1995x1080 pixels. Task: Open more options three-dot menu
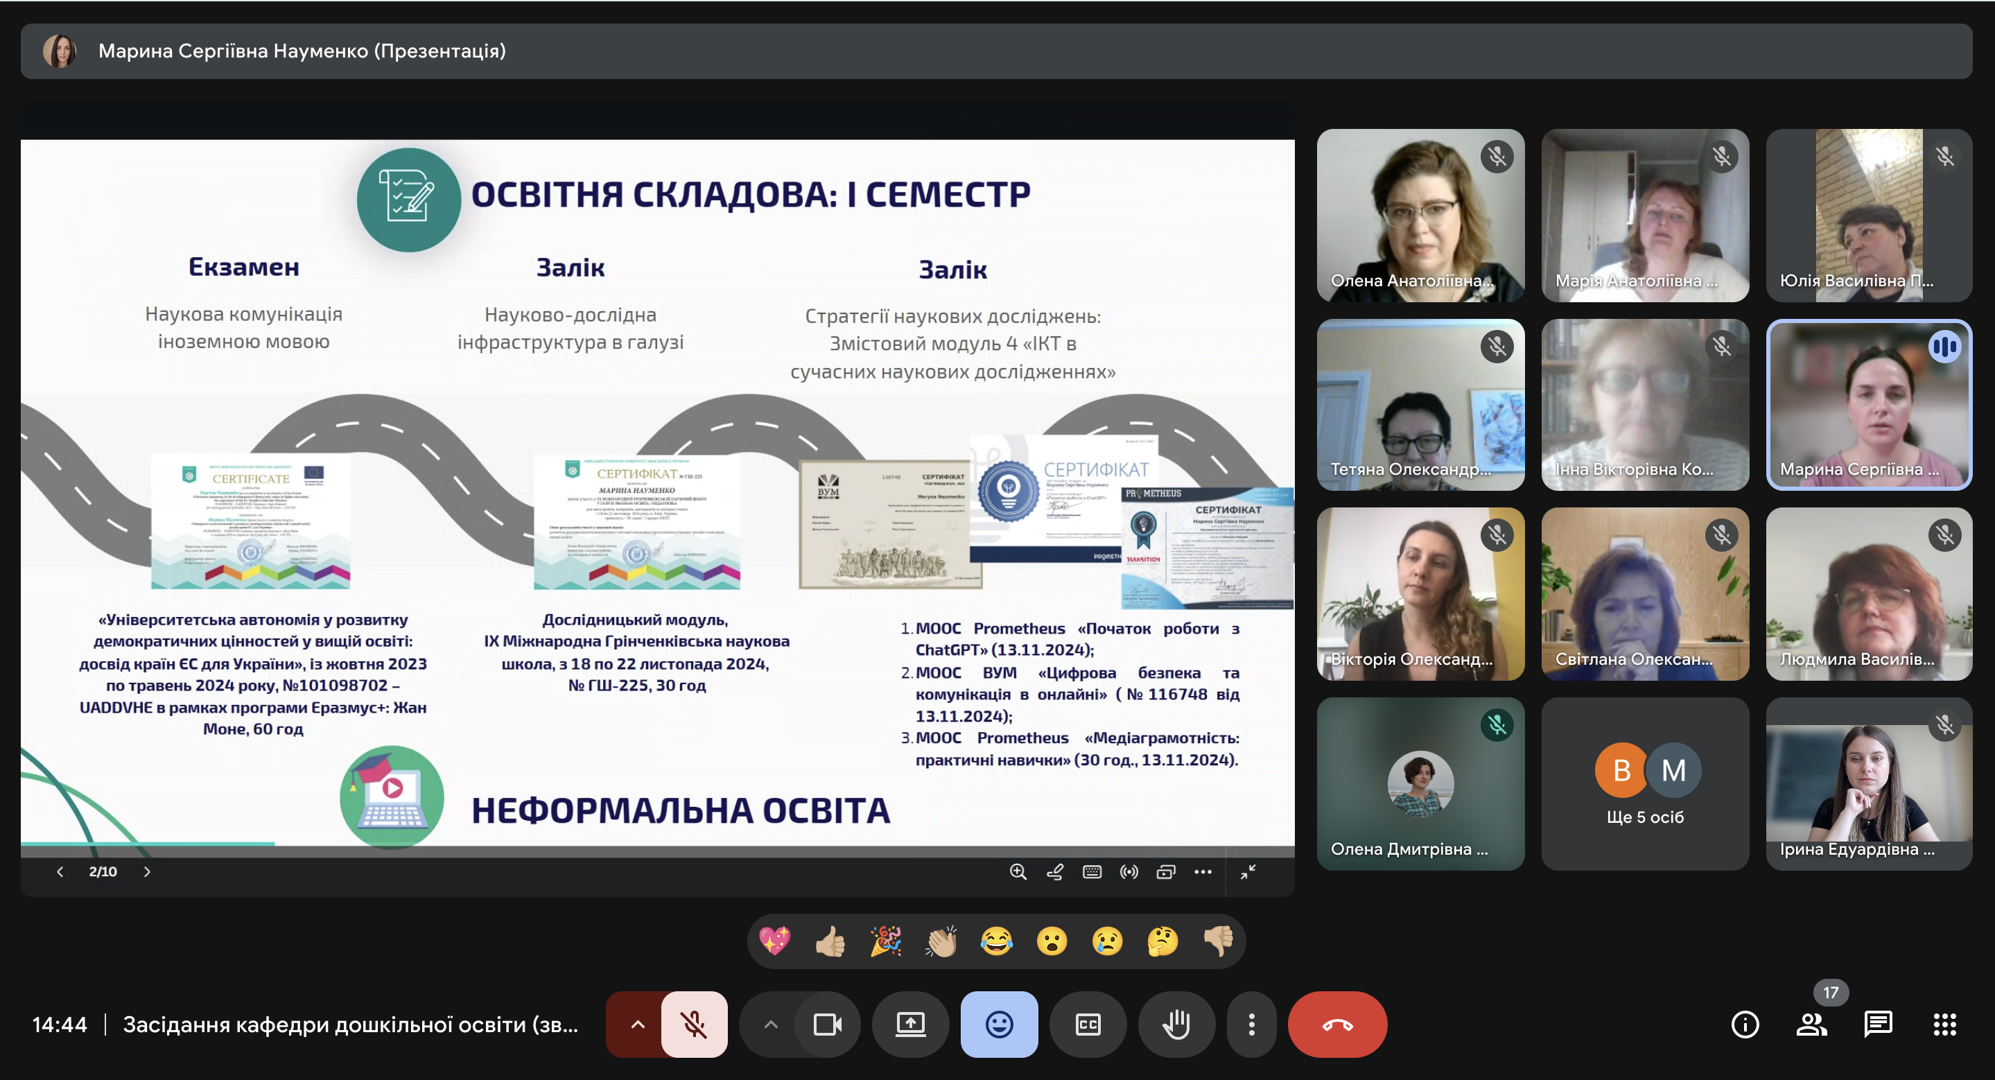1251,1025
